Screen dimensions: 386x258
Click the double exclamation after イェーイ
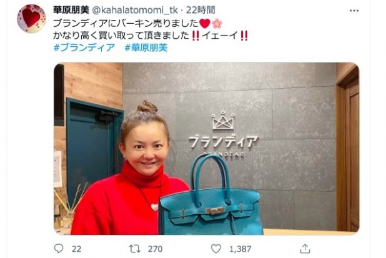[244, 36]
